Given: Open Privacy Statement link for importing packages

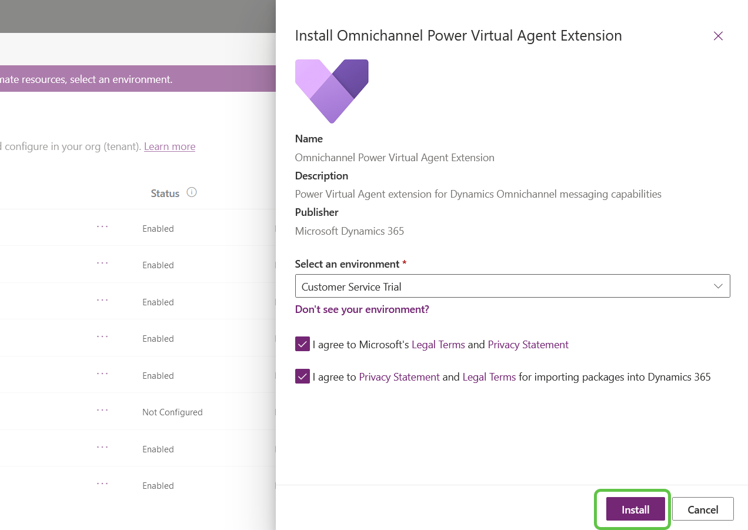Looking at the screenshot, I should click(399, 377).
